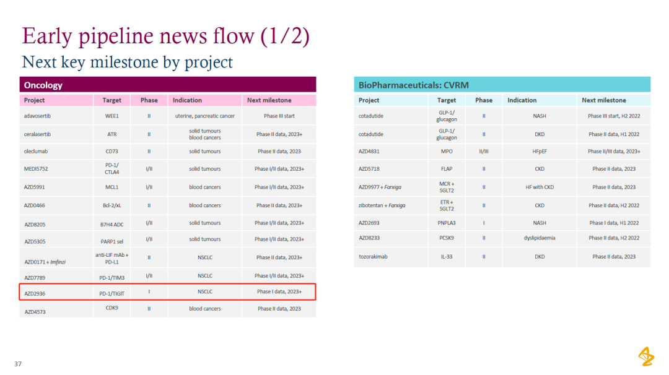
Task: Select the PD-1/TIGIT target cell
Action: coord(111,291)
